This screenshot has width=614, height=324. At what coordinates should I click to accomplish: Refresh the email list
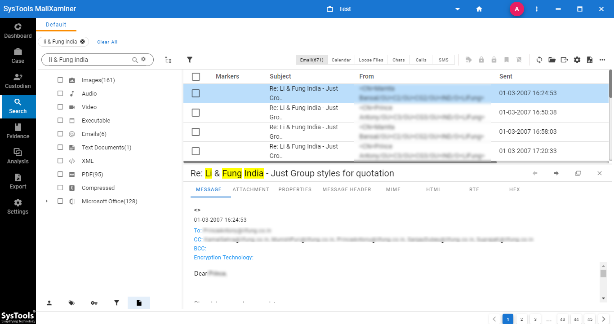pos(539,60)
